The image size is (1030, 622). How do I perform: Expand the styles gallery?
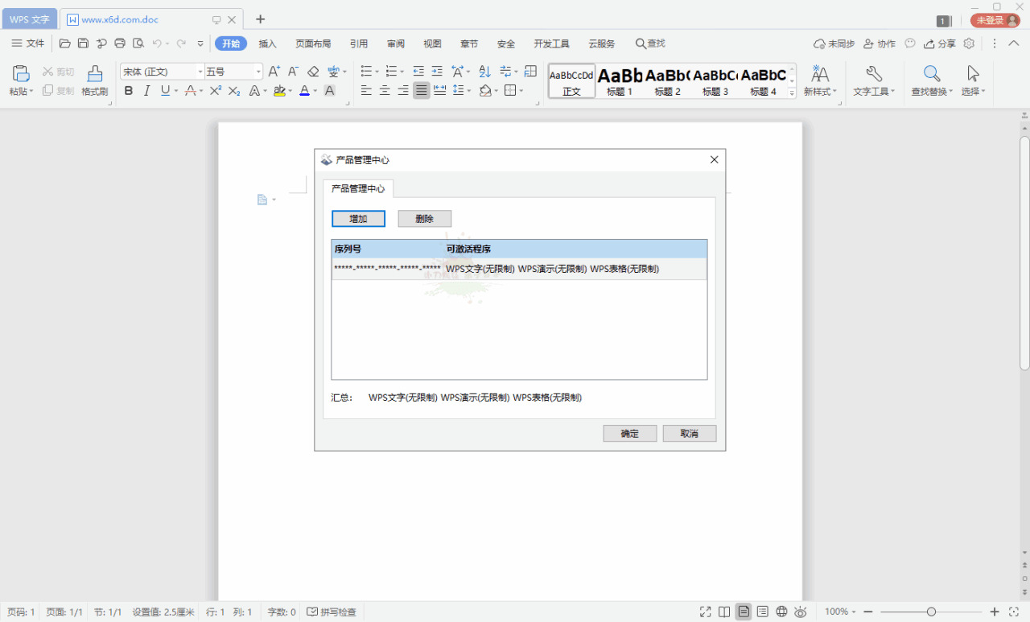pyautogui.click(x=792, y=93)
